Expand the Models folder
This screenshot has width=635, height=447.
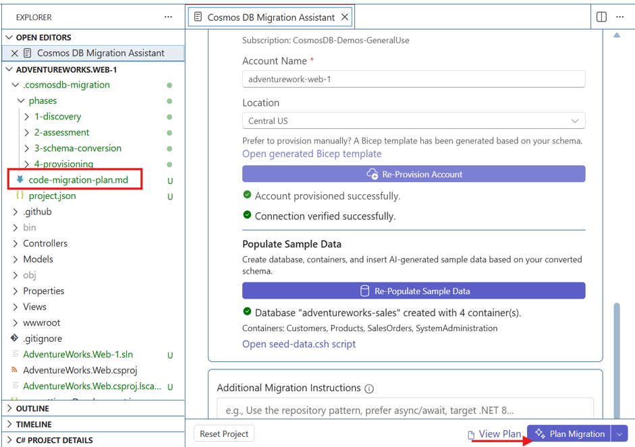pyautogui.click(x=16, y=259)
